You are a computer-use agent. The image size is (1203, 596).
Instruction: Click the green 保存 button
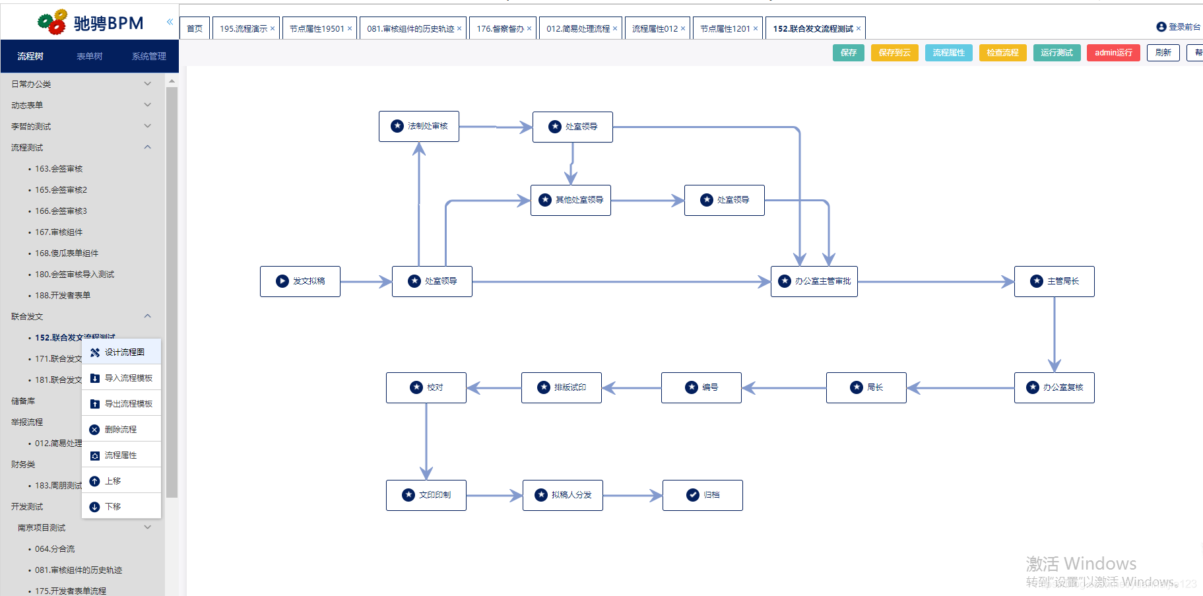(849, 53)
